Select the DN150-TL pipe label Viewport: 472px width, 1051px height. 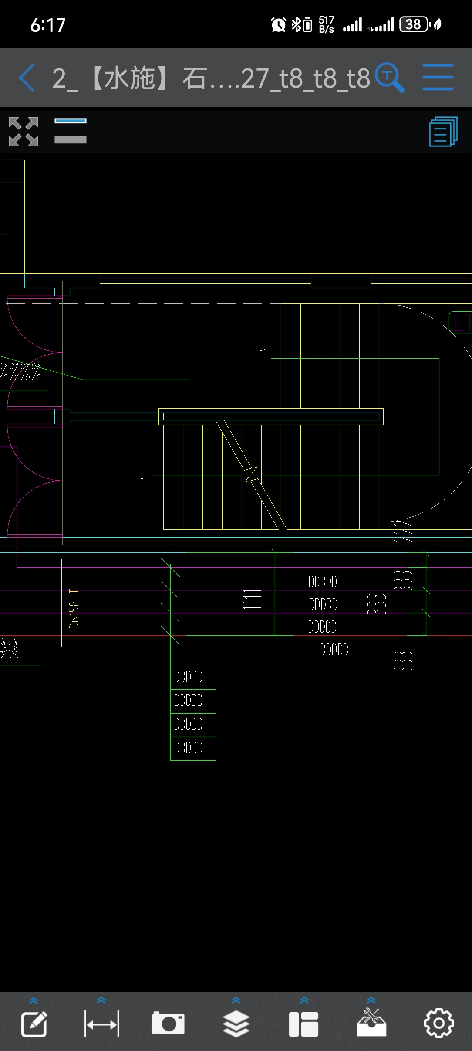[74, 607]
